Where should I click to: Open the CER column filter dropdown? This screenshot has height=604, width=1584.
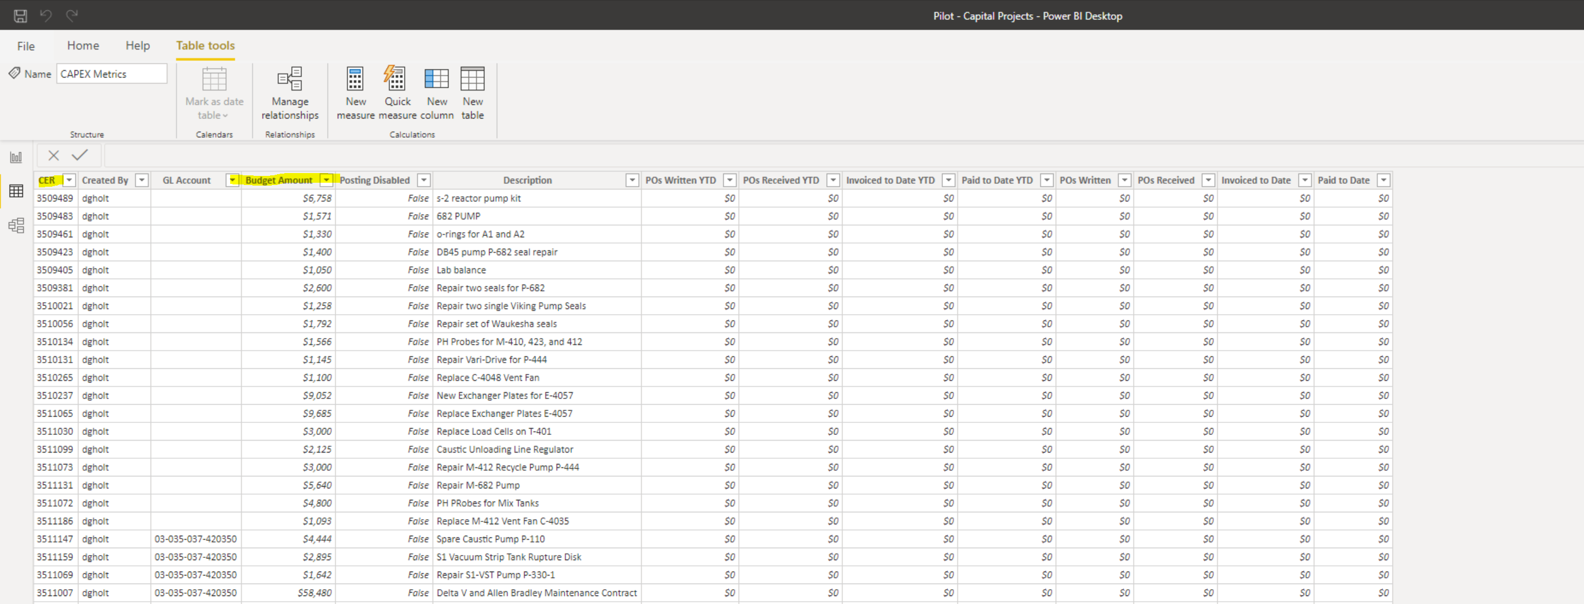point(70,180)
